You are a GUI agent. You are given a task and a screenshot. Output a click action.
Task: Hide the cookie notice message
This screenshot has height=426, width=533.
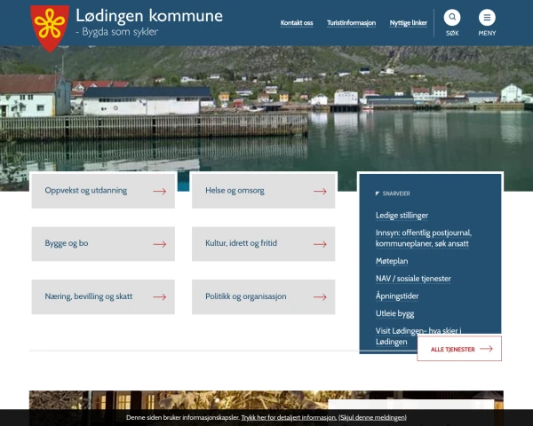pyautogui.click(x=372, y=417)
